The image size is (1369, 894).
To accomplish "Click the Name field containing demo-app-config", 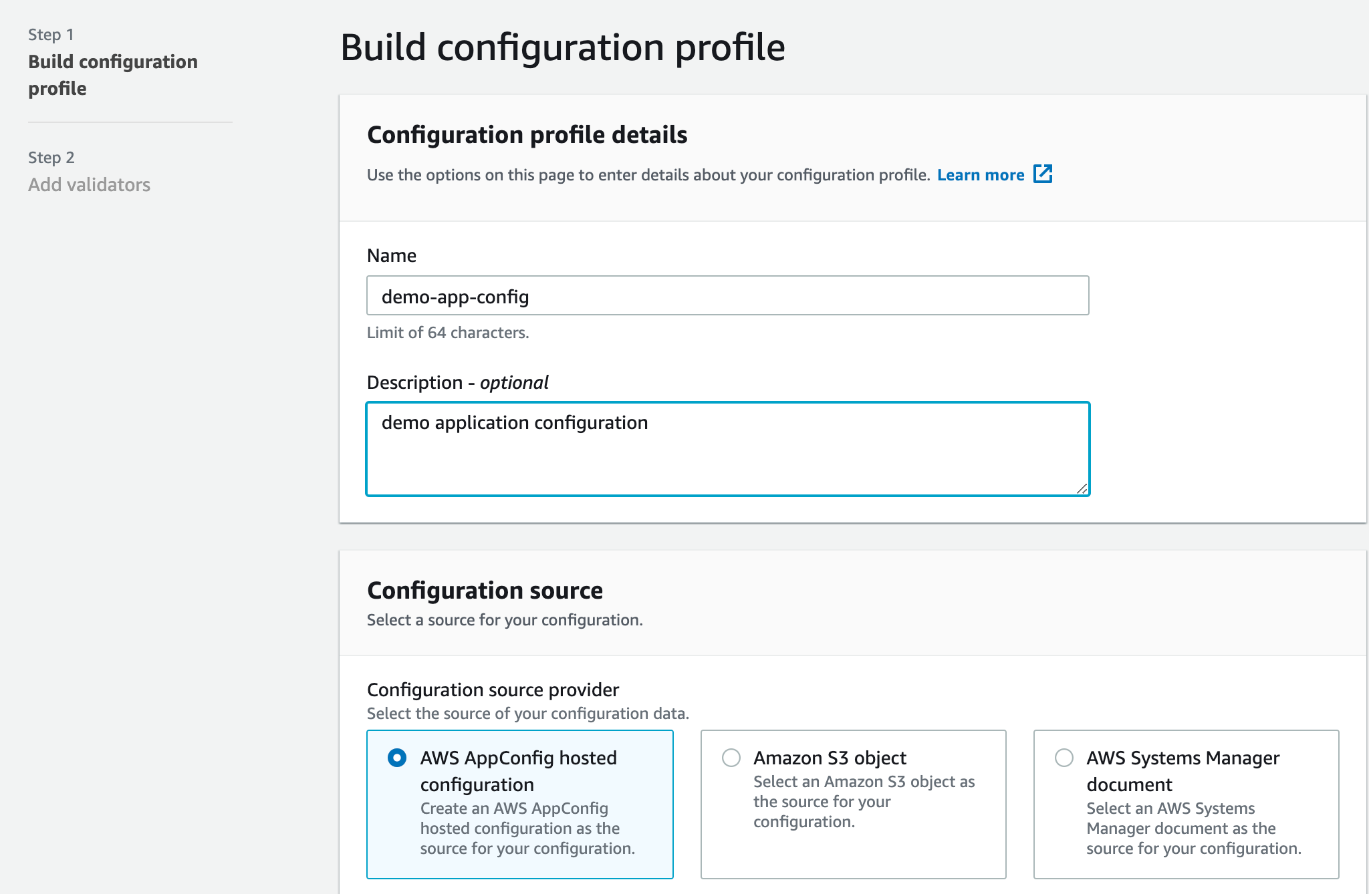I will [727, 296].
